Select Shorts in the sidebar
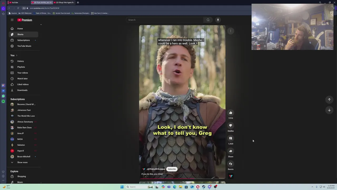The image size is (337, 190). coord(23,34)
